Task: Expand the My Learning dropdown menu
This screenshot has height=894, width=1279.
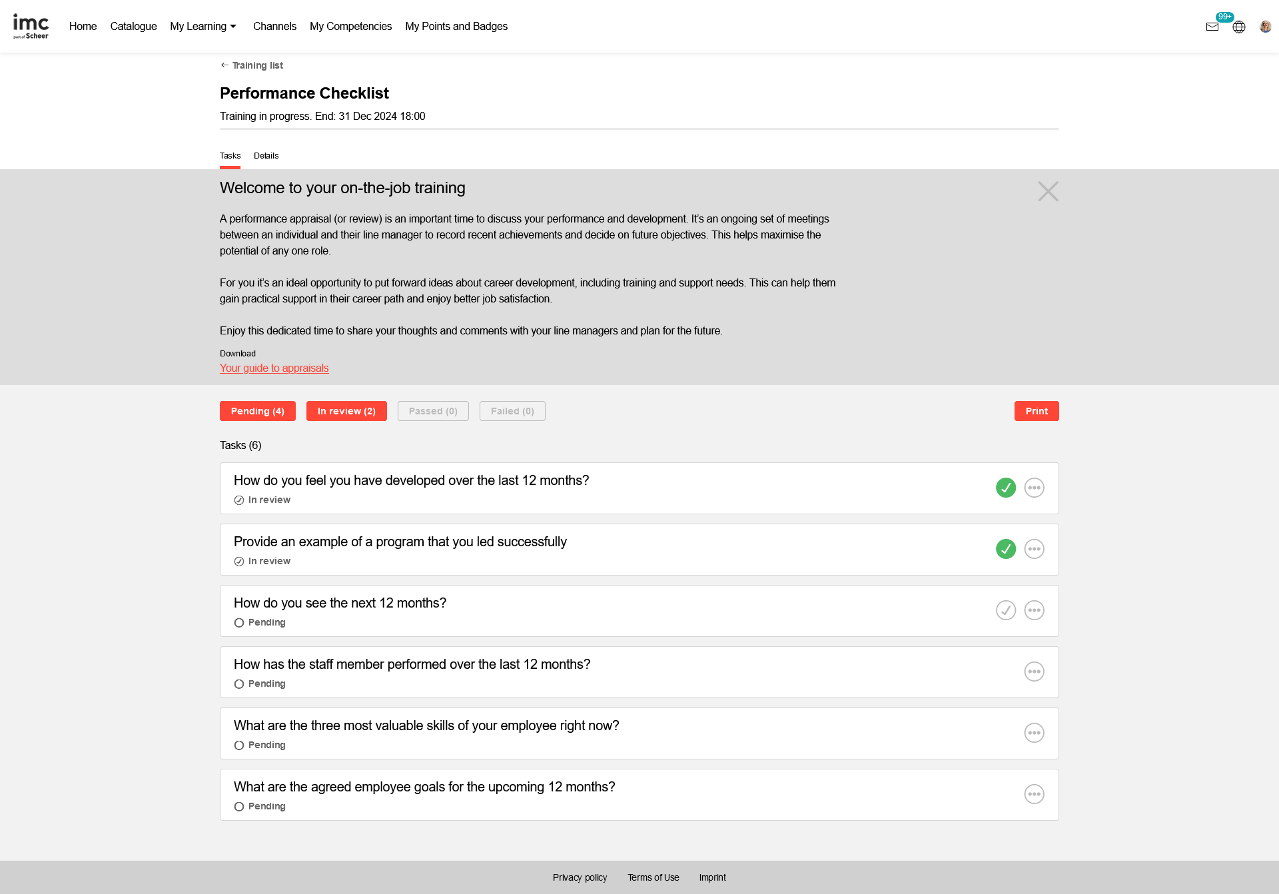Action: tap(203, 27)
